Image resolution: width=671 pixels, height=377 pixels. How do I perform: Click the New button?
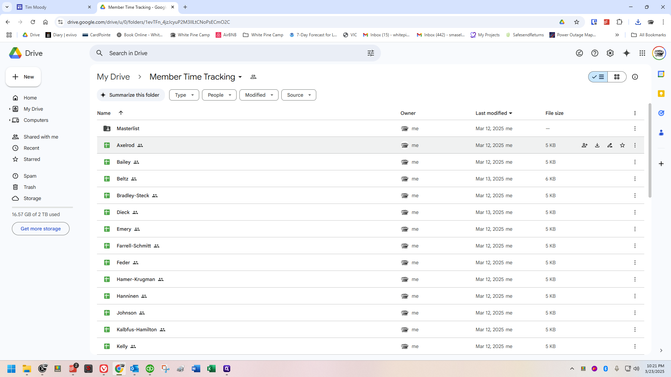pos(23,77)
